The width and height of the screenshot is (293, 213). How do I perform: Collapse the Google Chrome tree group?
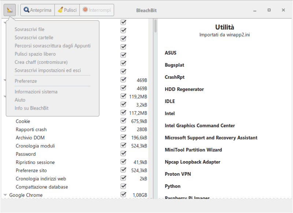tap(5, 195)
